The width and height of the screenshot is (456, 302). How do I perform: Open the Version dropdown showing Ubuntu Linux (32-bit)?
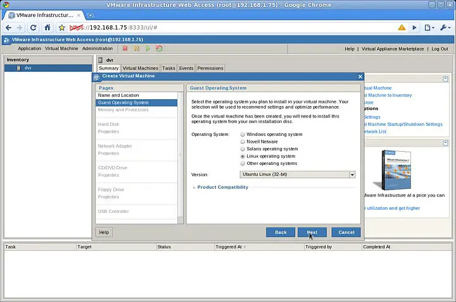tap(298, 174)
